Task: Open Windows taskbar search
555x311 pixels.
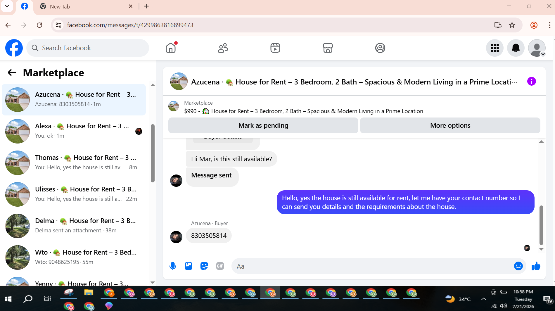Action: tap(28, 299)
